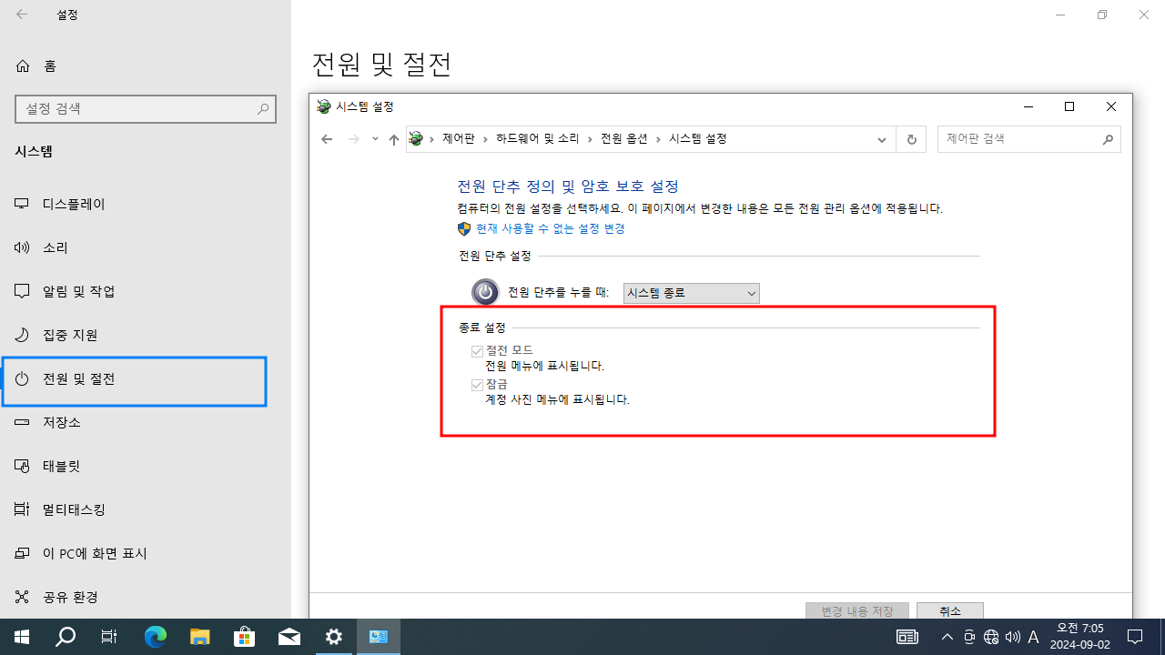The width and height of the screenshot is (1165, 655).
Task: Click the up-one-level arrow
Action: coord(393,139)
